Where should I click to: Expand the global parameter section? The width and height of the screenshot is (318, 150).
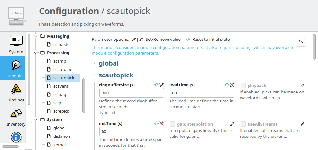click(x=94, y=63)
